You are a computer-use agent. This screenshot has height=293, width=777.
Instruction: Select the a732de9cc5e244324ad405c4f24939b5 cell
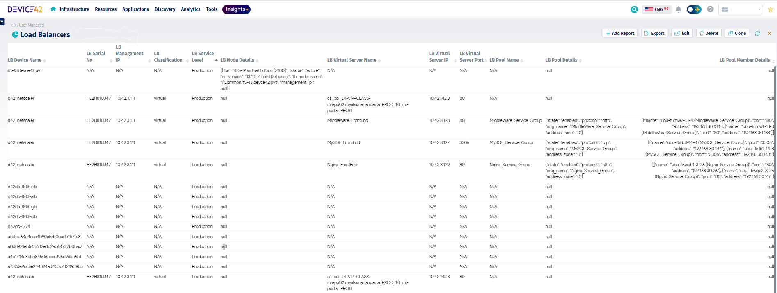coord(45,266)
